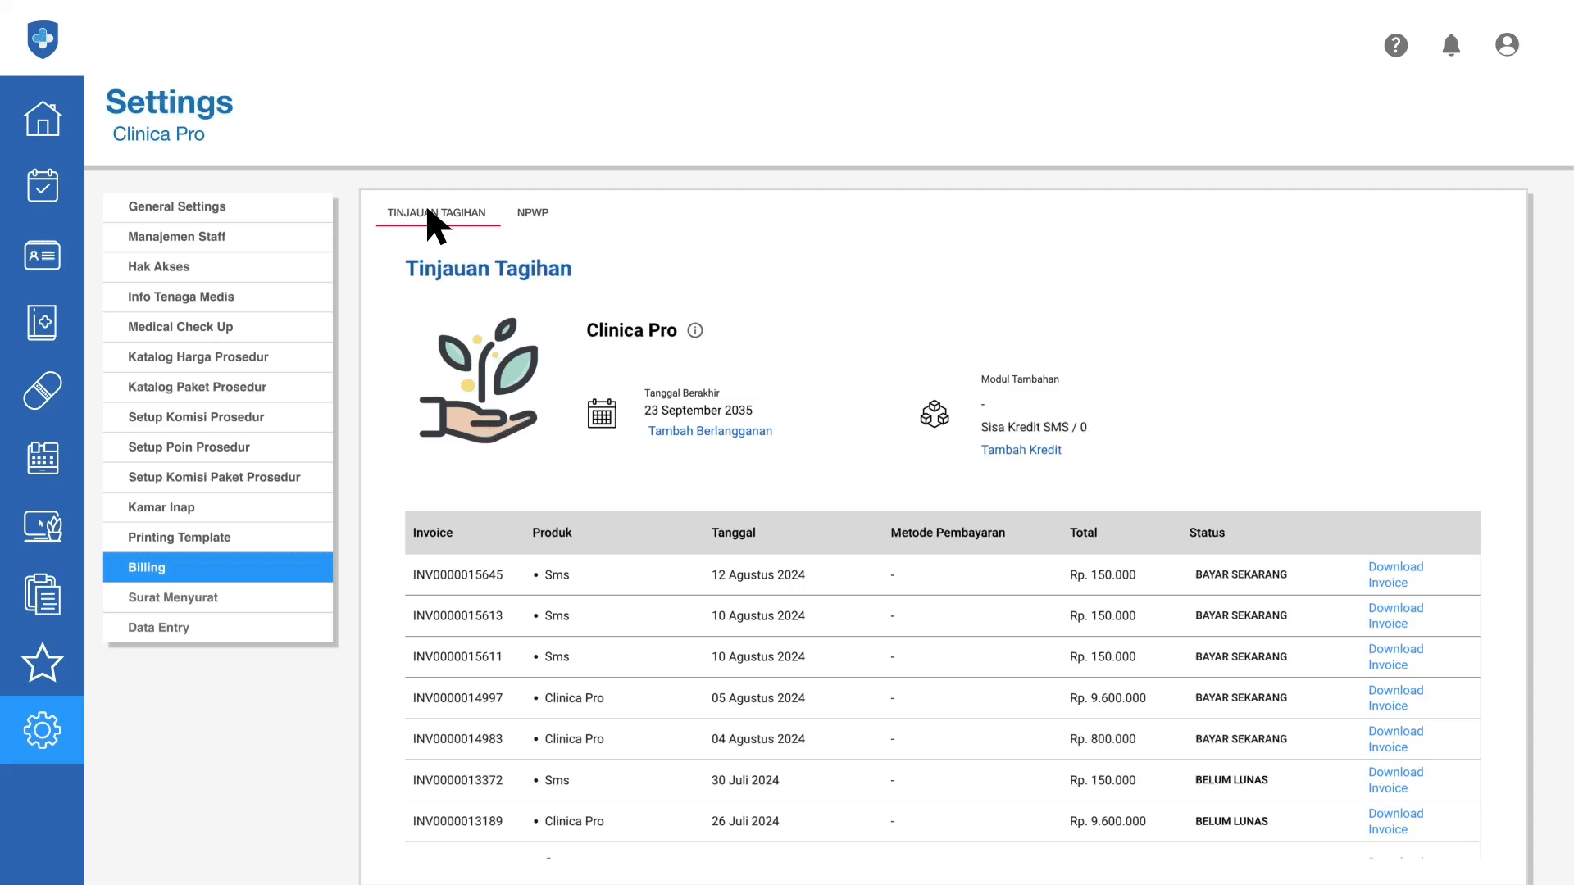Click the calendar checkmark appointment icon
The image size is (1574, 885).
42,186
